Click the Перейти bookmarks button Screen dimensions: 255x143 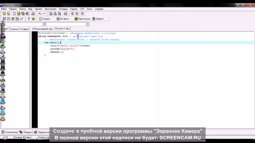98,19
